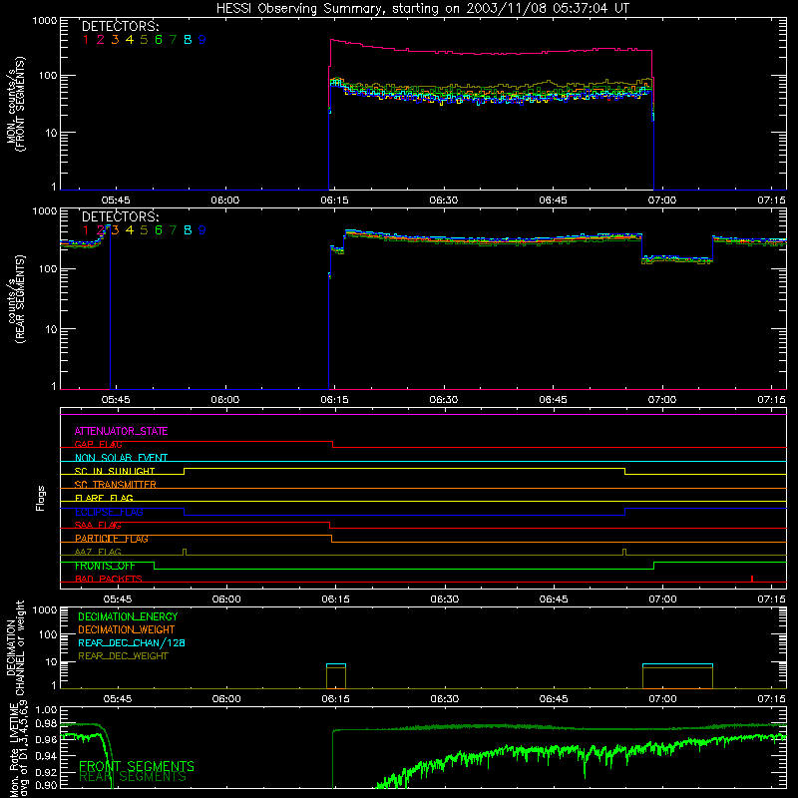Click the SC_TRANSMITTER flag label
Viewport: 798px width, 798px height.
(x=115, y=485)
